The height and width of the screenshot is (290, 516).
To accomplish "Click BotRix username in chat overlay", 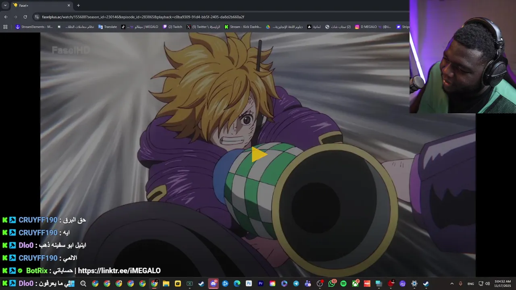I will click(x=37, y=271).
